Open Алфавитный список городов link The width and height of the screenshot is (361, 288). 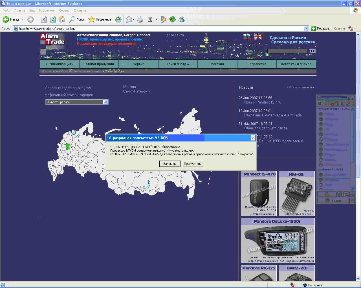pos(69,95)
